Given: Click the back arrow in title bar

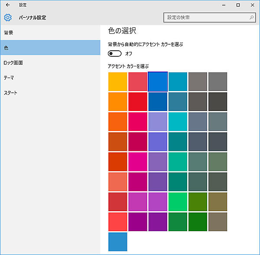Looking at the screenshot, I should pos(7,5).
